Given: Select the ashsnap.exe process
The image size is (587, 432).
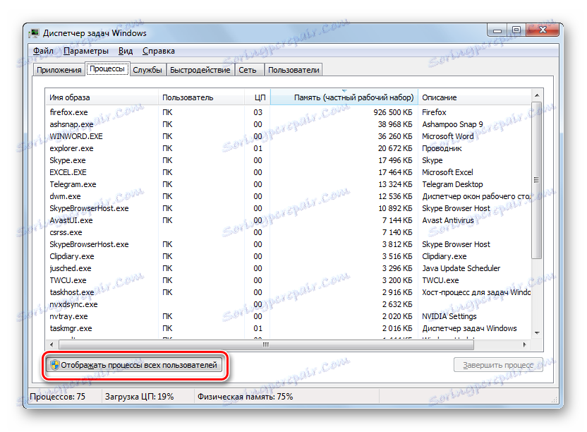Looking at the screenshot, I should coord(289,124).
